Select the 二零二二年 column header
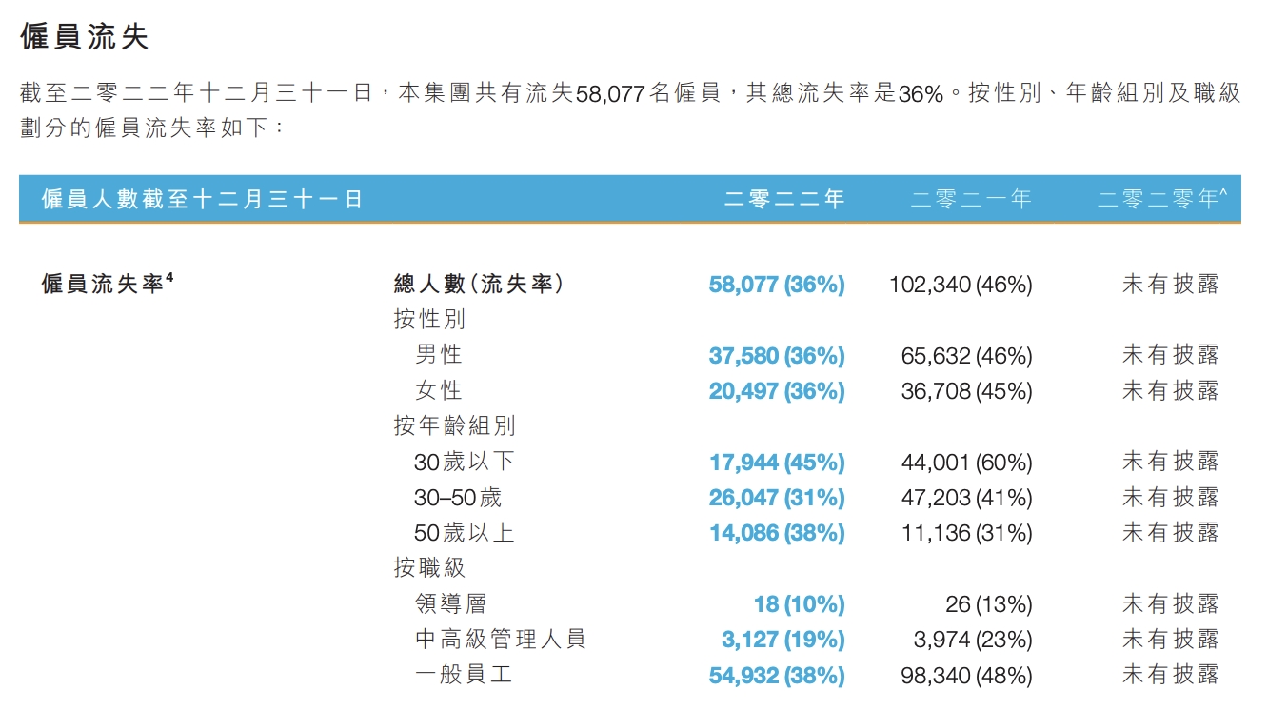This screenshot has height=710, width=1268. pos(784,199)
